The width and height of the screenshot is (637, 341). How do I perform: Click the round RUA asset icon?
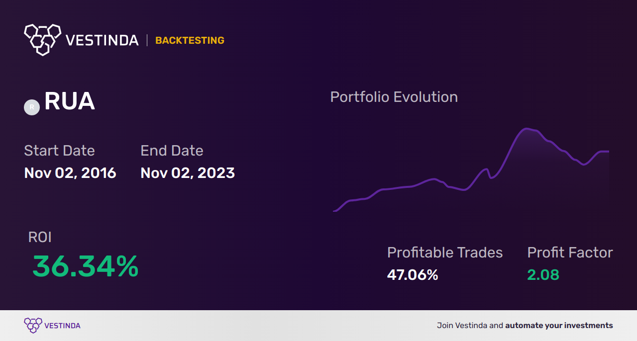pos(32,107)
